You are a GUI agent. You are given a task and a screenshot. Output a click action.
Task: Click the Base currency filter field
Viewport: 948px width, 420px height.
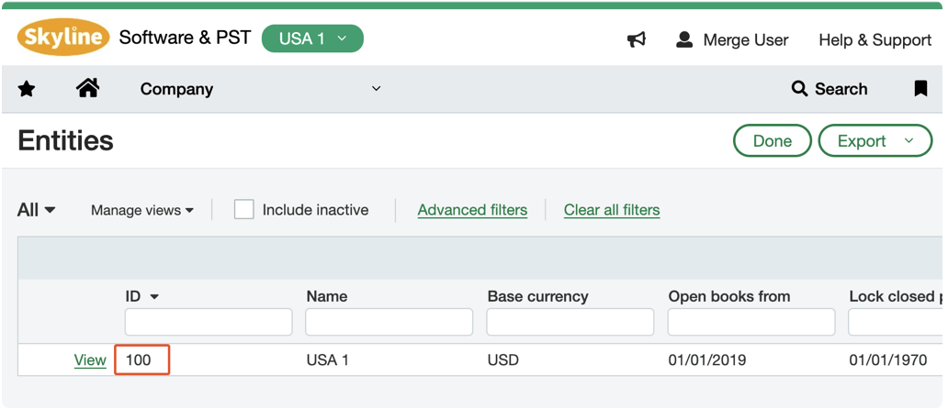pos(570,322)
